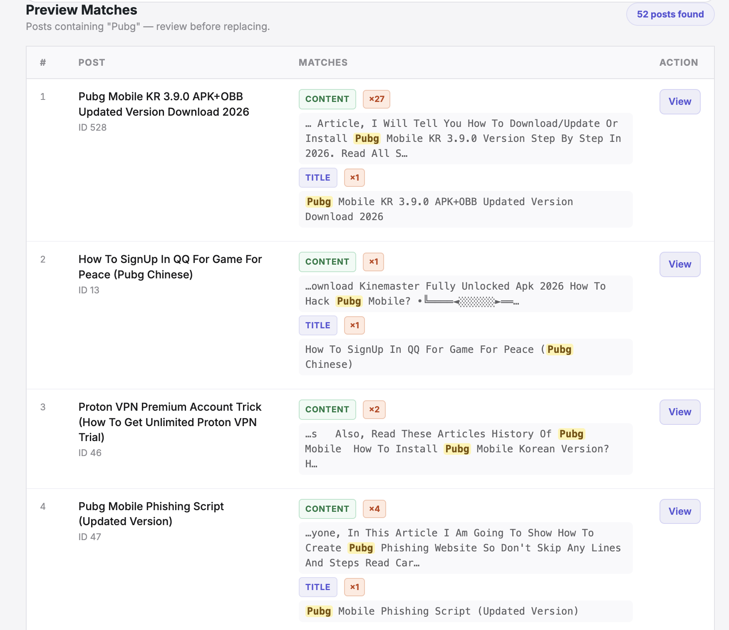
Task: Click the 'ID 528' label
Action: [92, 127]
